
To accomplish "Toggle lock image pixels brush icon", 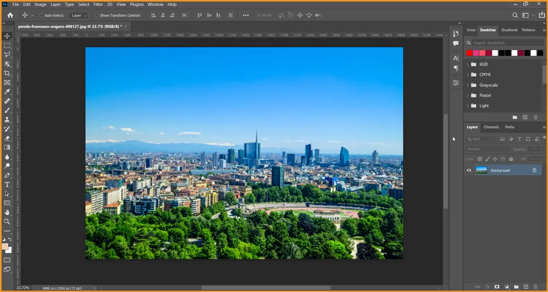I will click(x=488, y=159).
